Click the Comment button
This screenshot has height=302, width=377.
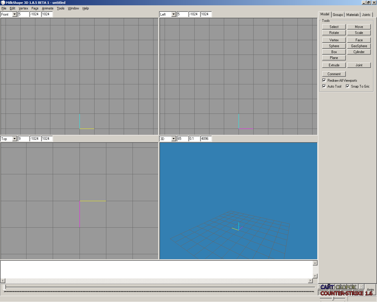[x=334, y=74]
